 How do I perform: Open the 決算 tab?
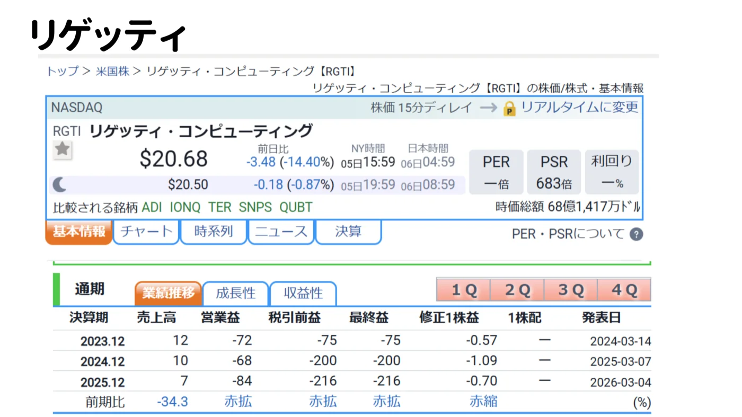pos(349,232)
